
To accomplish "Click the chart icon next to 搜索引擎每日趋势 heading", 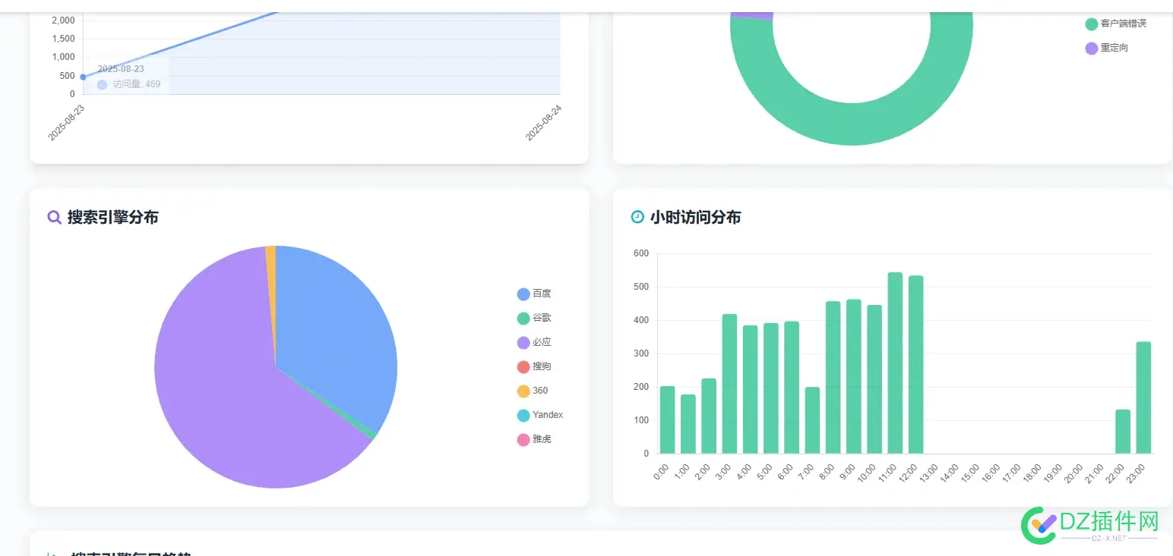I will point(50,553).
